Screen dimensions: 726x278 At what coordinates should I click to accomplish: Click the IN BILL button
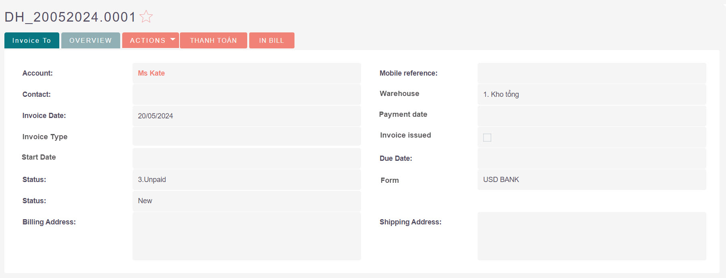click(272, 40)
